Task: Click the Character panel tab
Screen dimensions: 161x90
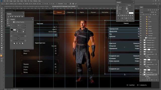Action: pos(118,2)
